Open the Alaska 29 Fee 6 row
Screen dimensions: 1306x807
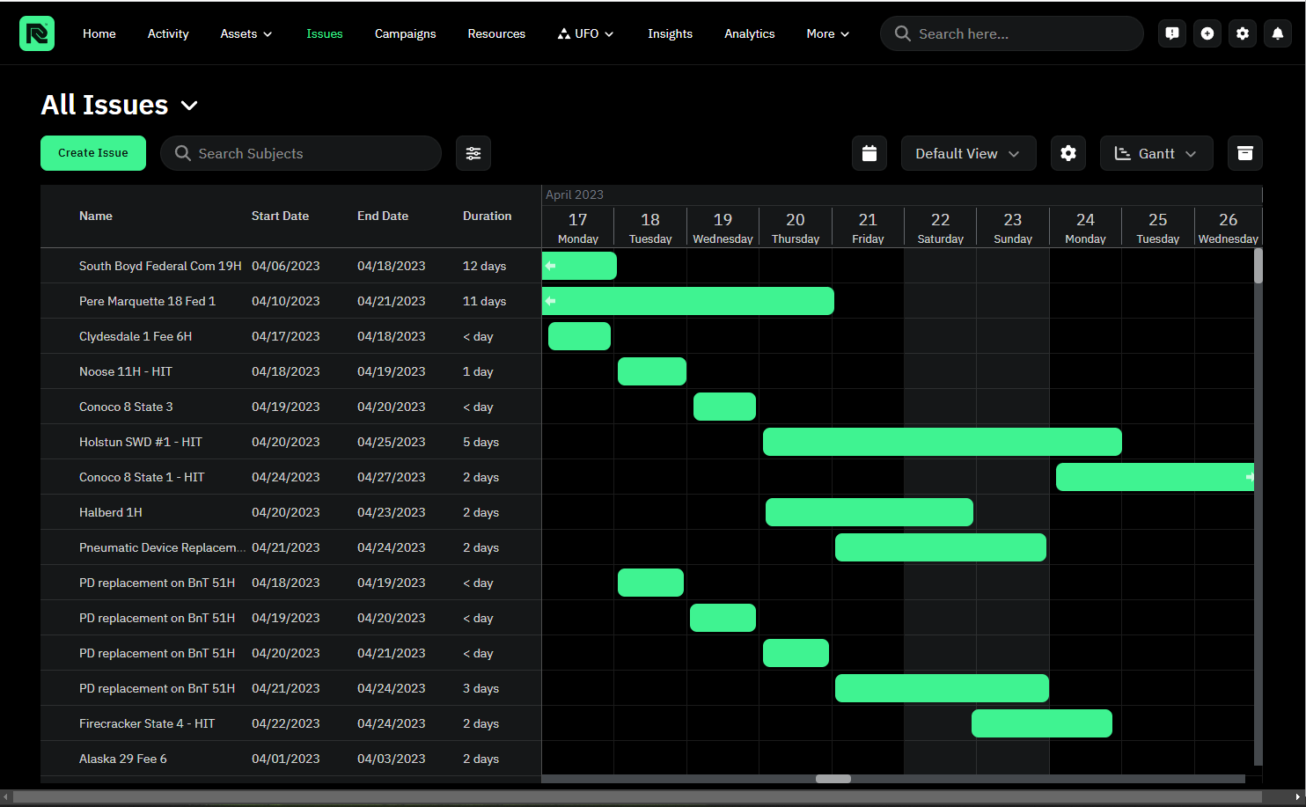point(290,759)
